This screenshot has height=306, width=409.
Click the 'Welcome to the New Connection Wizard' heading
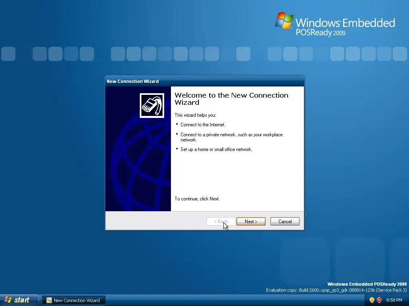click(x=231, y=99)
